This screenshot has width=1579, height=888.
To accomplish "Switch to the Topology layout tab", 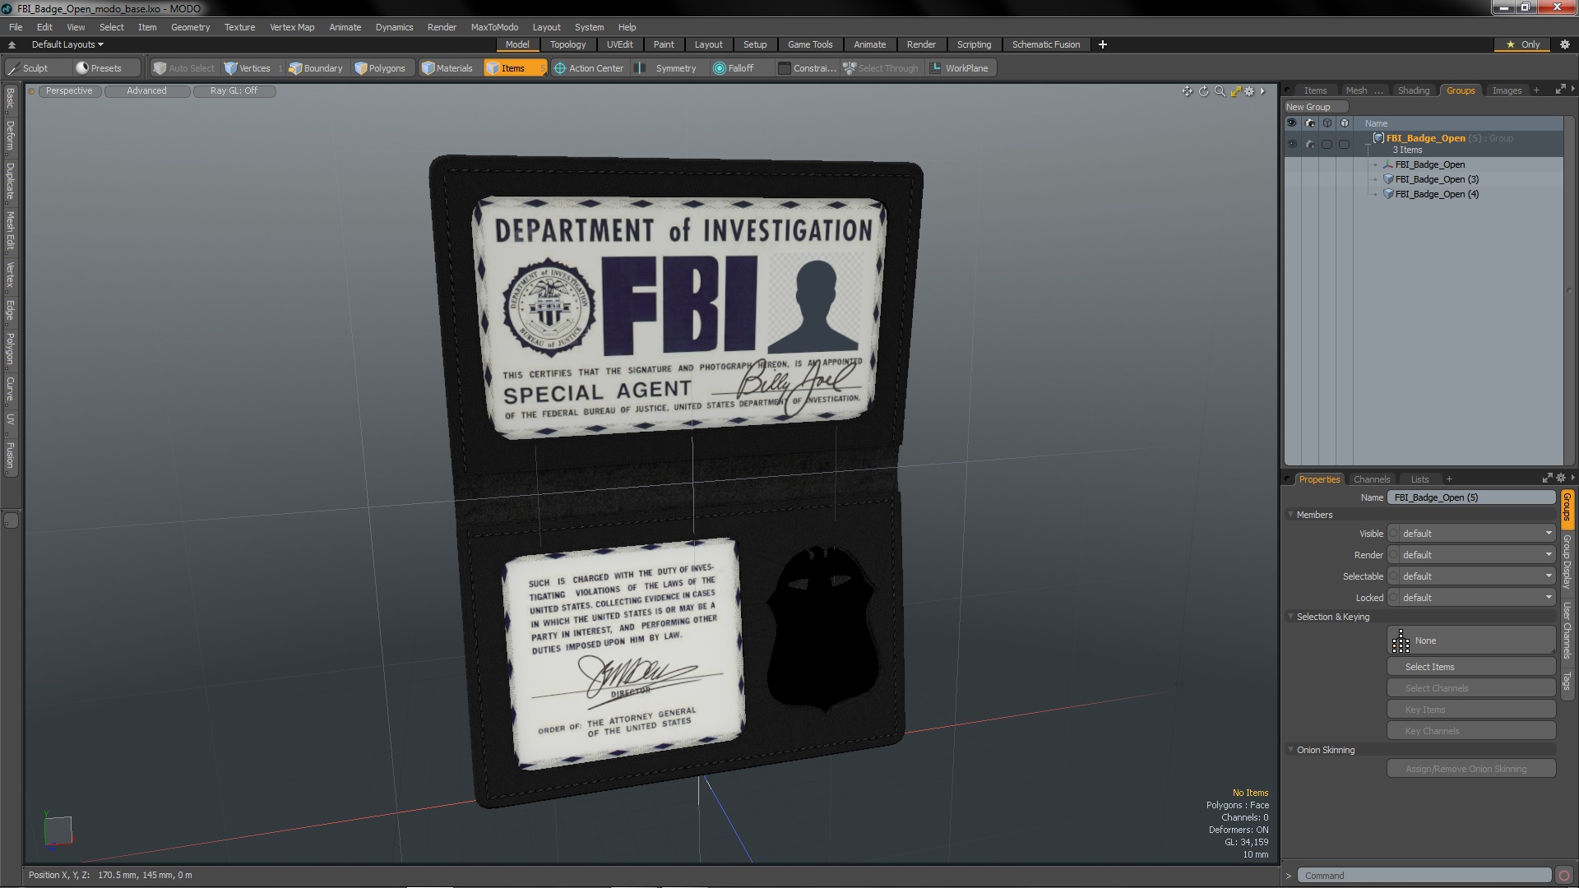I will pos(567,44).
